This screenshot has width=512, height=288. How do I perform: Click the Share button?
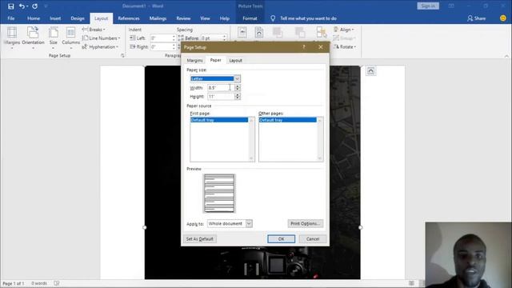tap(477, 18)
